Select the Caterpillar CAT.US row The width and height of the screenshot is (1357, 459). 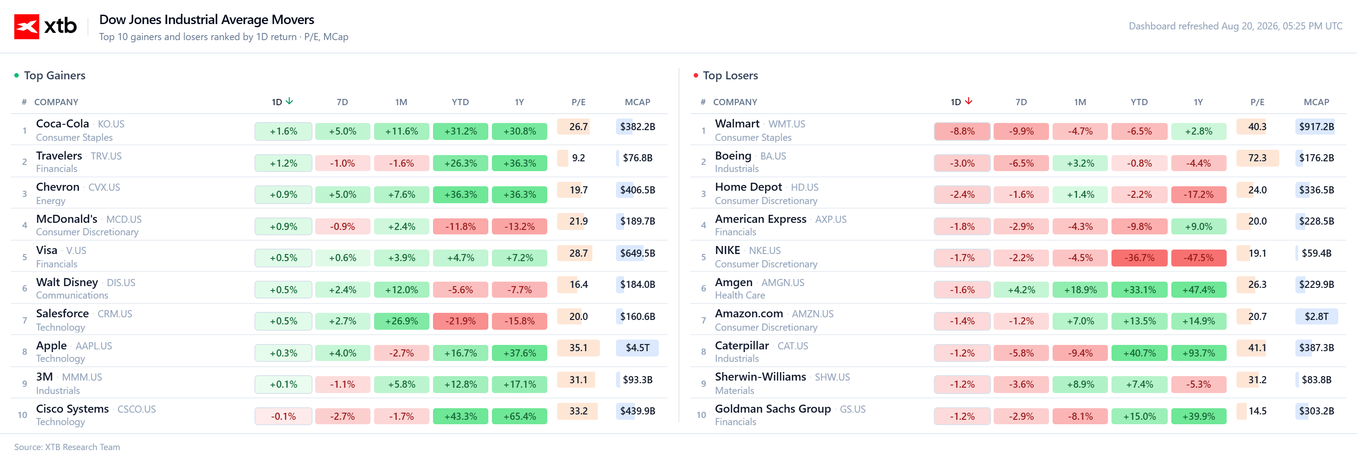pyautogui.click(x=1018, y=351)
